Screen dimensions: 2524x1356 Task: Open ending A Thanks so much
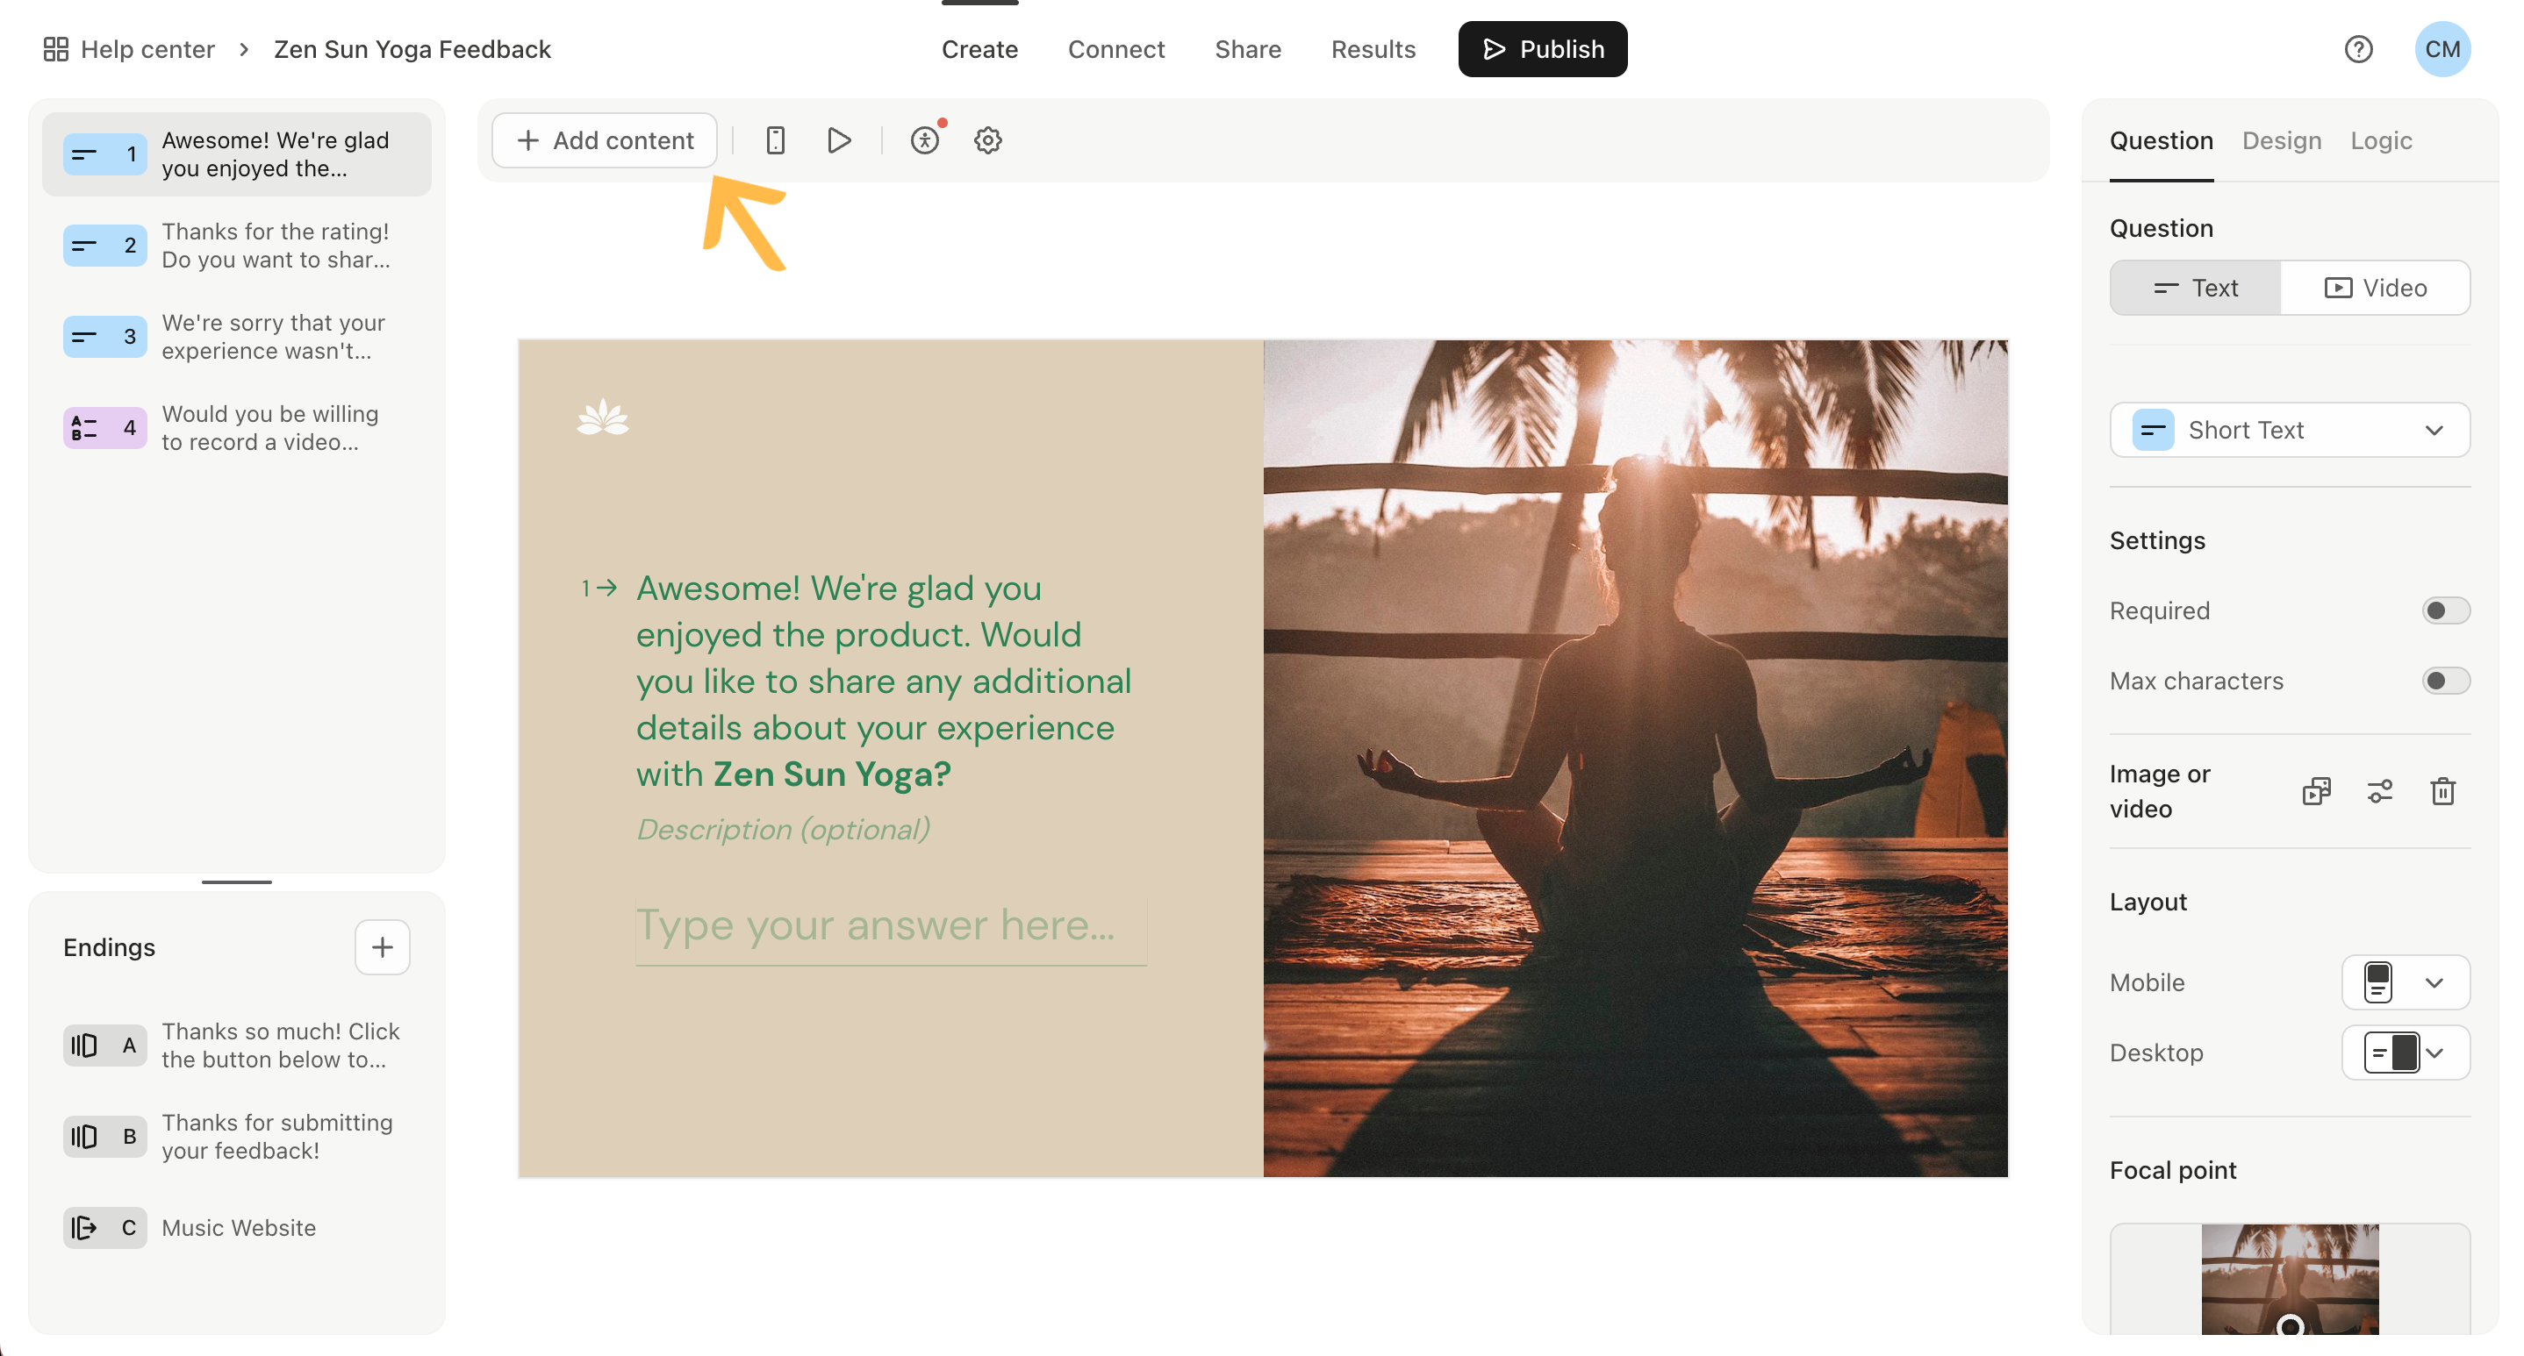236,1046
